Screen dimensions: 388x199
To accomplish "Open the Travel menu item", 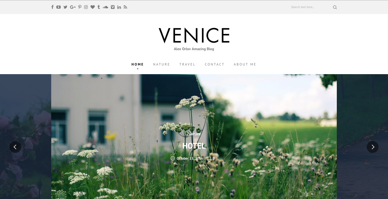I will [187, 64].
